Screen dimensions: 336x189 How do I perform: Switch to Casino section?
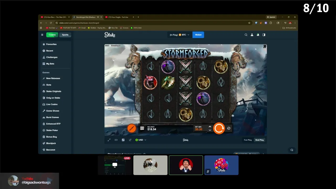coord(52,35)
